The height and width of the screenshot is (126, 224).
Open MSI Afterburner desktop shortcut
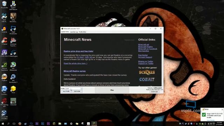[13, 66]
